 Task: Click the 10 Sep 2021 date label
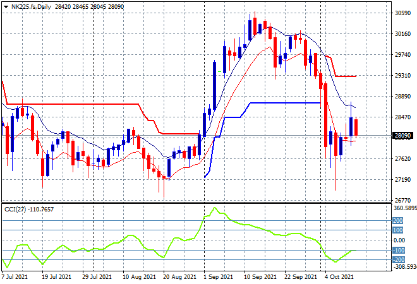click(260, 277)
